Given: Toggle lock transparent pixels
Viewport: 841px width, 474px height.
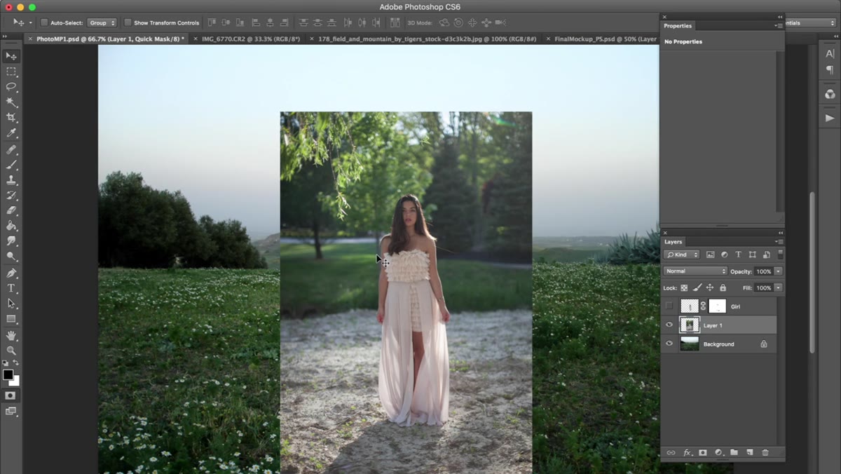Looking at the screenshot, I should pyautogui.click(x=684, y=287).
